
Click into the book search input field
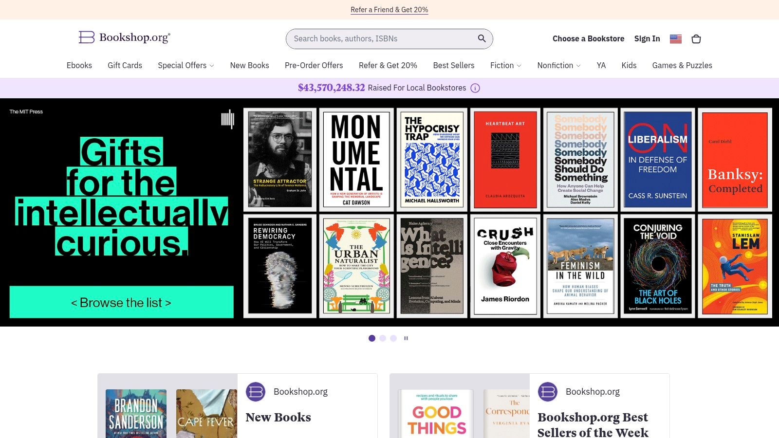(x=380, y=38)
